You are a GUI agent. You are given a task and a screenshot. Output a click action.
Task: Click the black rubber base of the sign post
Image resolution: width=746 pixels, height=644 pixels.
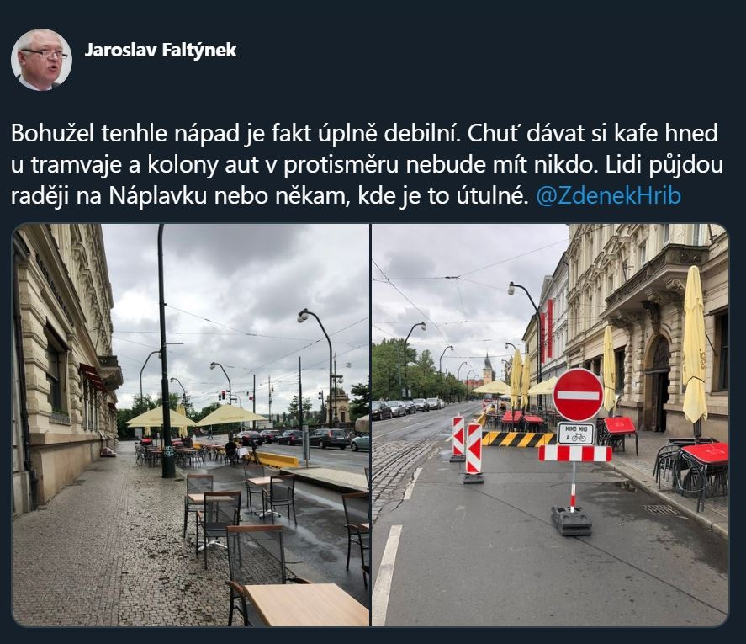click(571, 520)
